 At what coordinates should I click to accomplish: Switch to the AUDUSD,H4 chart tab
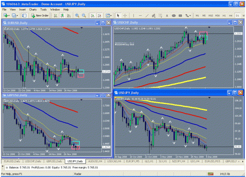point(95,161)
